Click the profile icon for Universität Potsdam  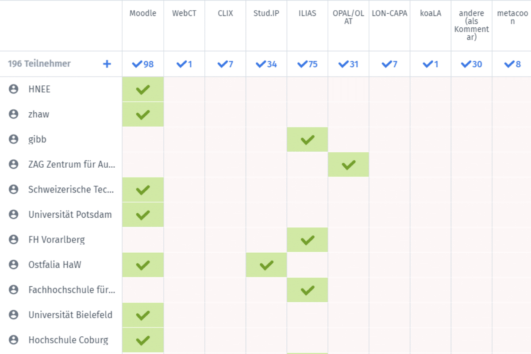[x=14, y=215]
